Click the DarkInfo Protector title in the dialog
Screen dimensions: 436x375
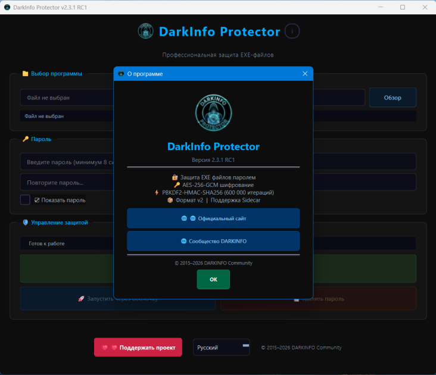[214, 146]
